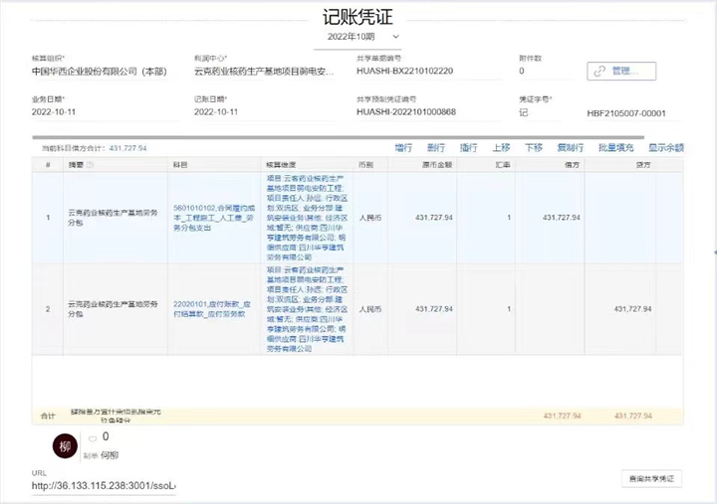
Task: Click 增行 to add a row
Action: point(403,148)
